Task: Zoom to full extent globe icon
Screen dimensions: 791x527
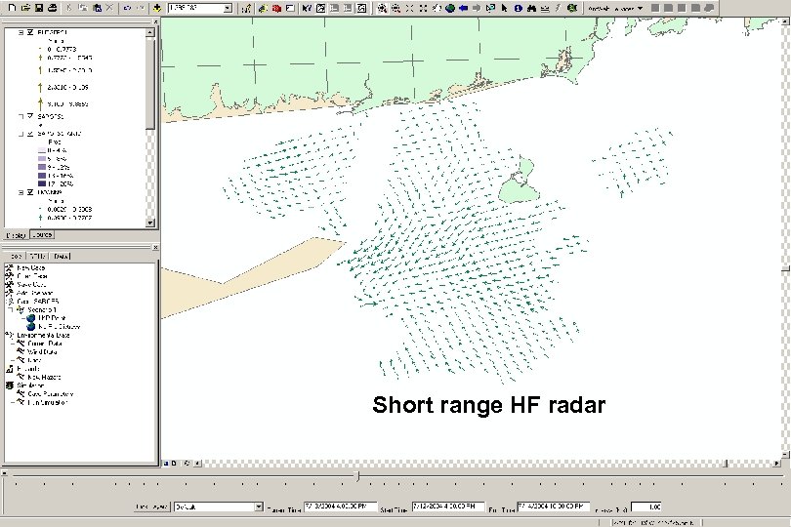Action: pos(450,8)
